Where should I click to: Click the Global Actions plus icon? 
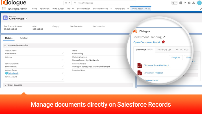click(181, 3)
